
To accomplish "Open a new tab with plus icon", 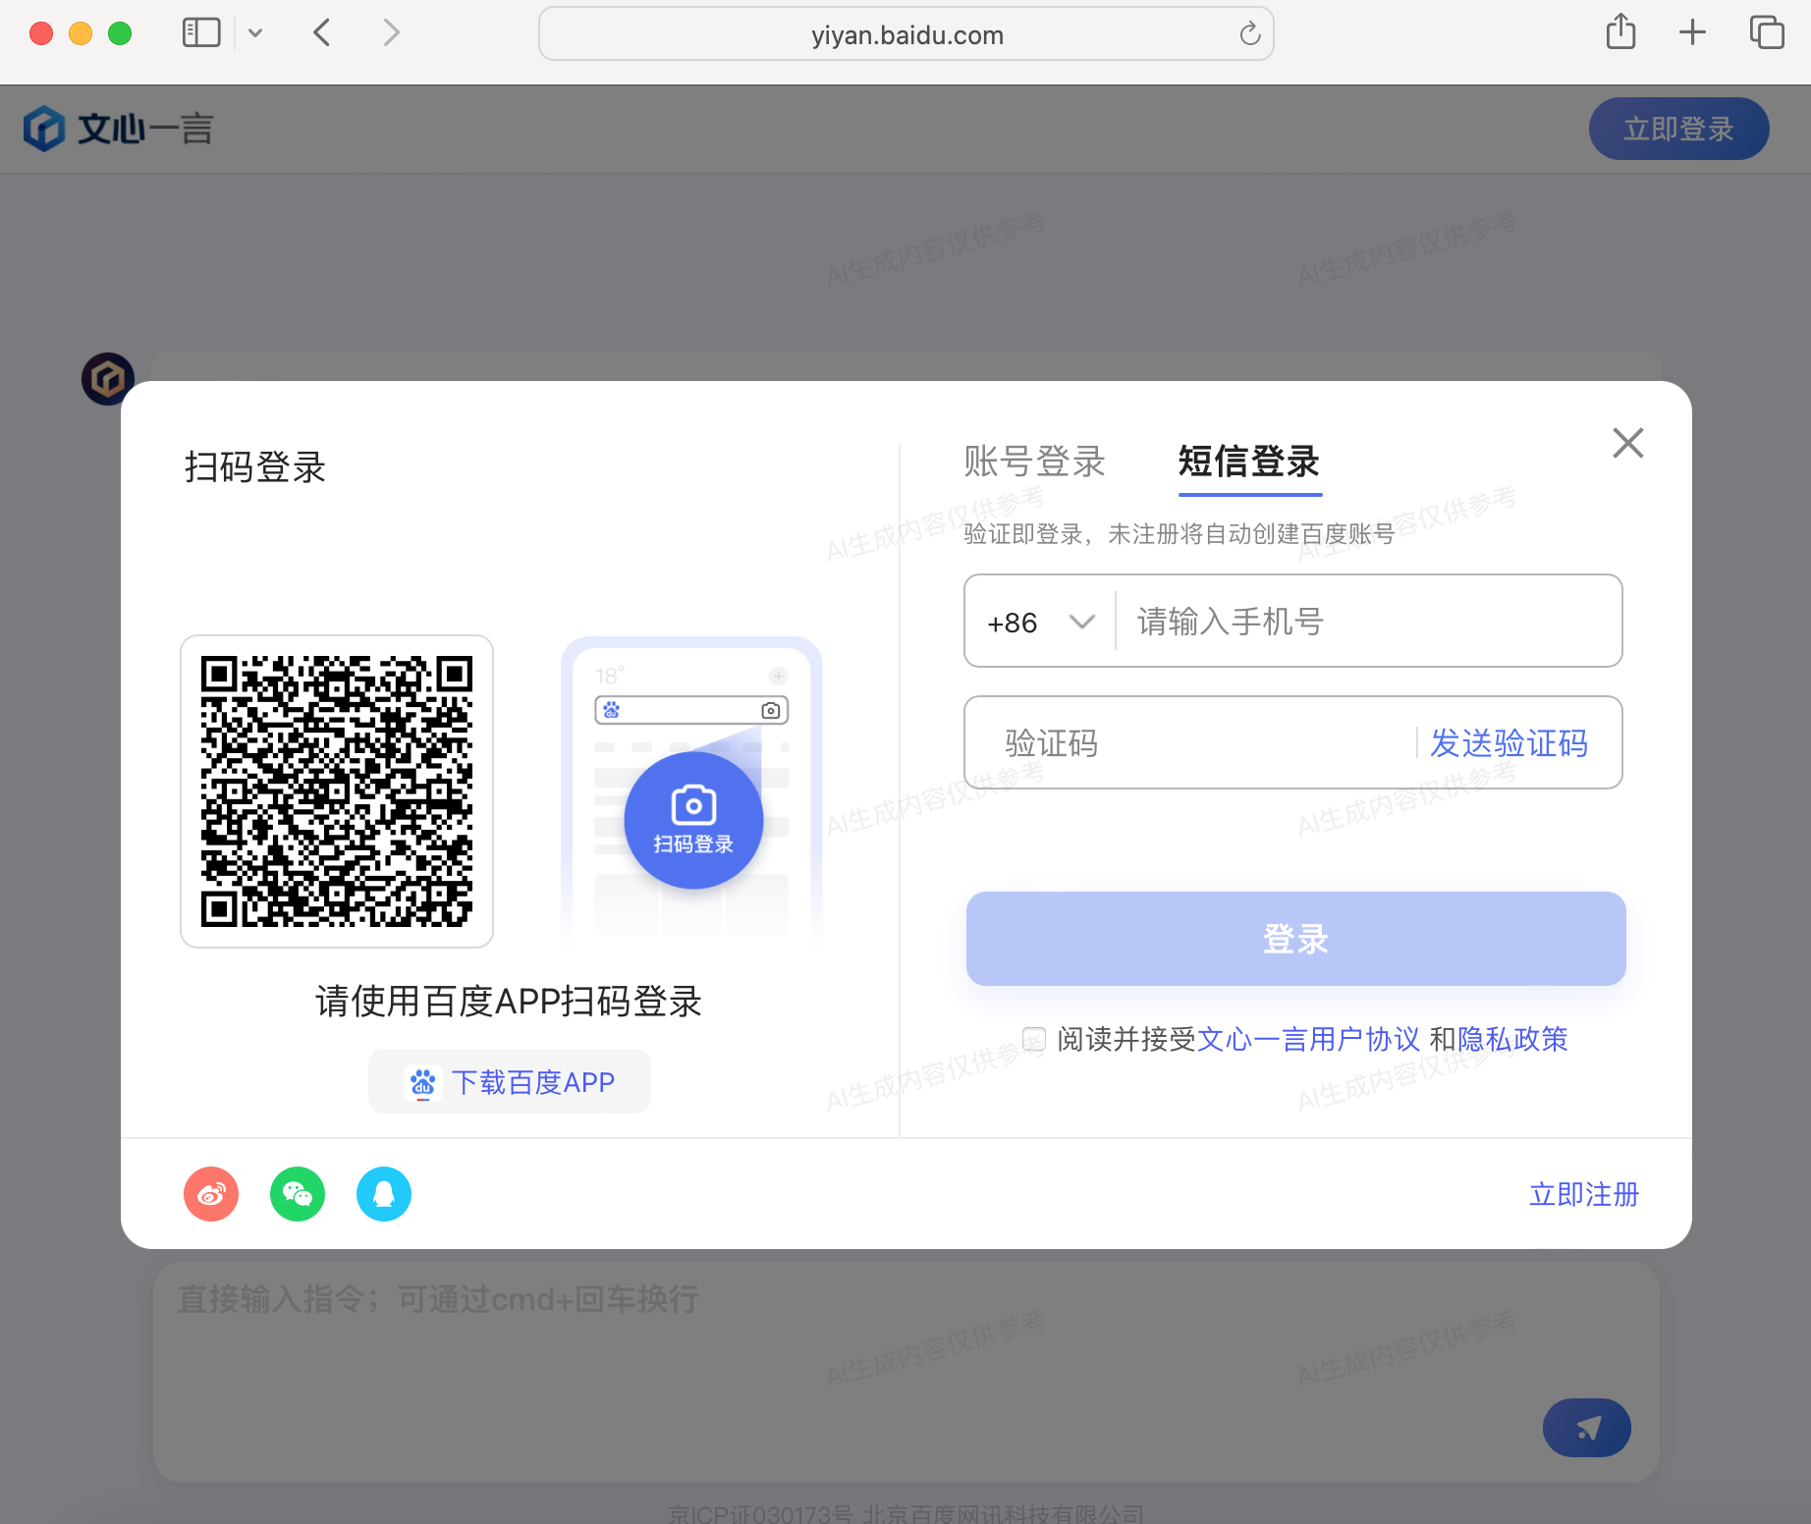I will point(1692,33).
